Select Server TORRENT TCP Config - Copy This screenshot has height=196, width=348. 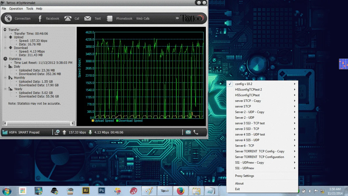point(262,151)
